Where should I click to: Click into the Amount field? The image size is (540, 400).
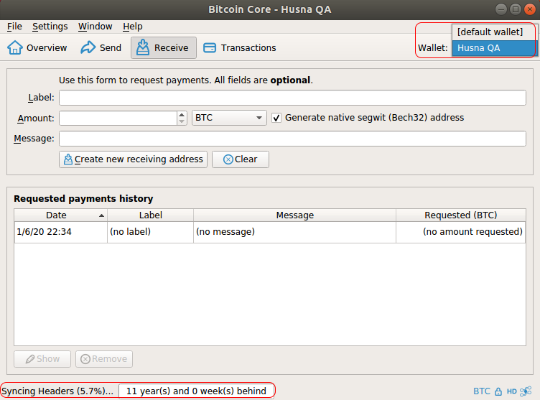click(x=118, y=118)
